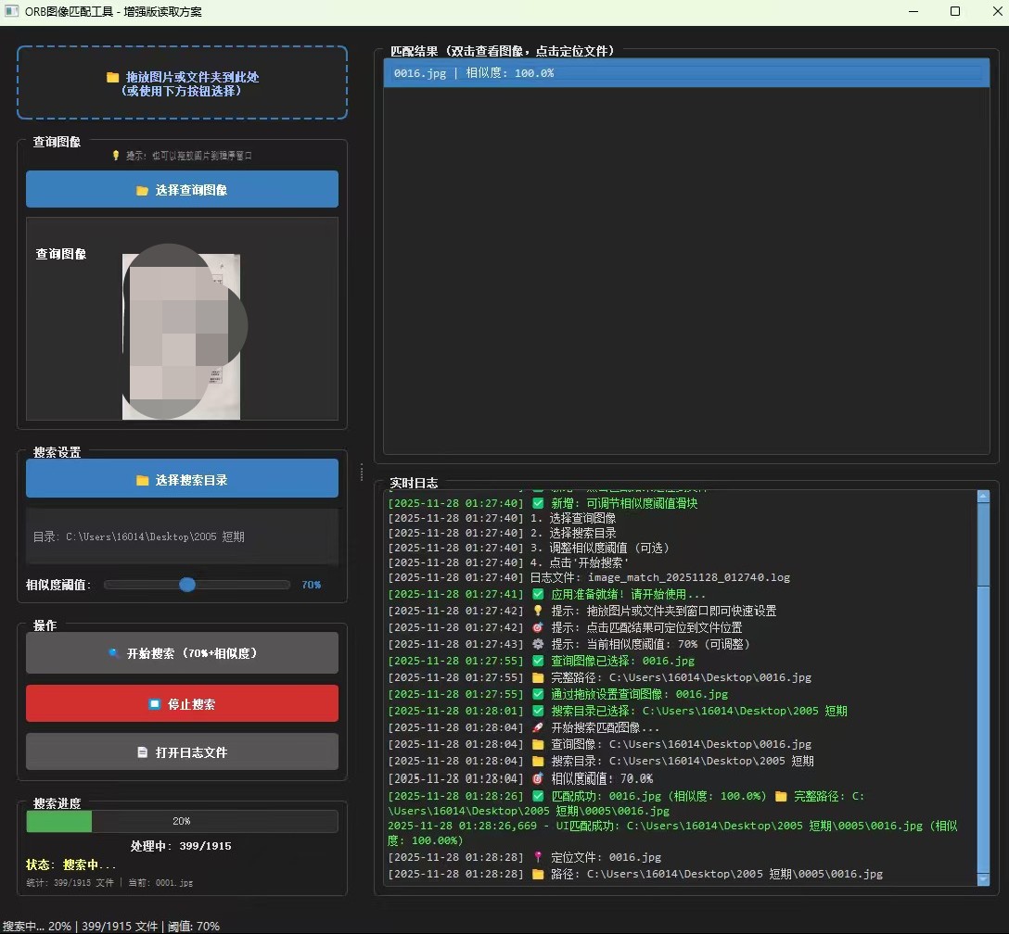Click the 相似度阈值 slider handle
This screenshot has width=1009, height=934.
click(187, 585)
